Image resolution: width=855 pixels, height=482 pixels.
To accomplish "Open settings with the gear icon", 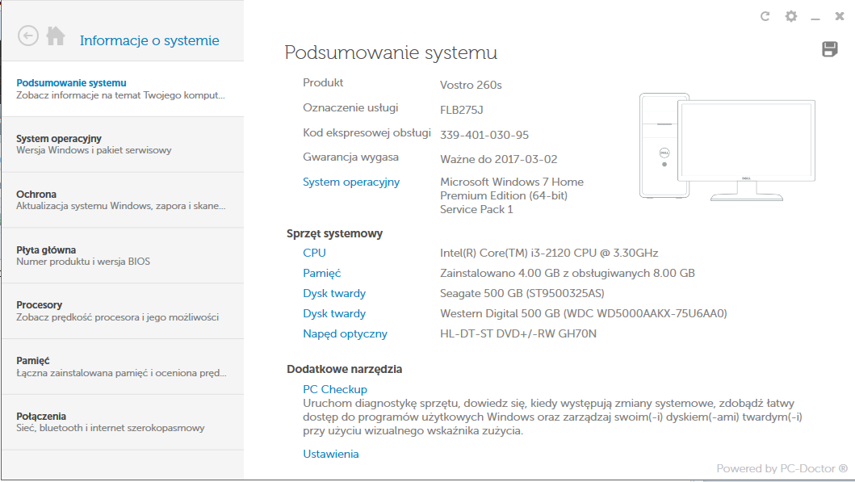I will 791,16.
